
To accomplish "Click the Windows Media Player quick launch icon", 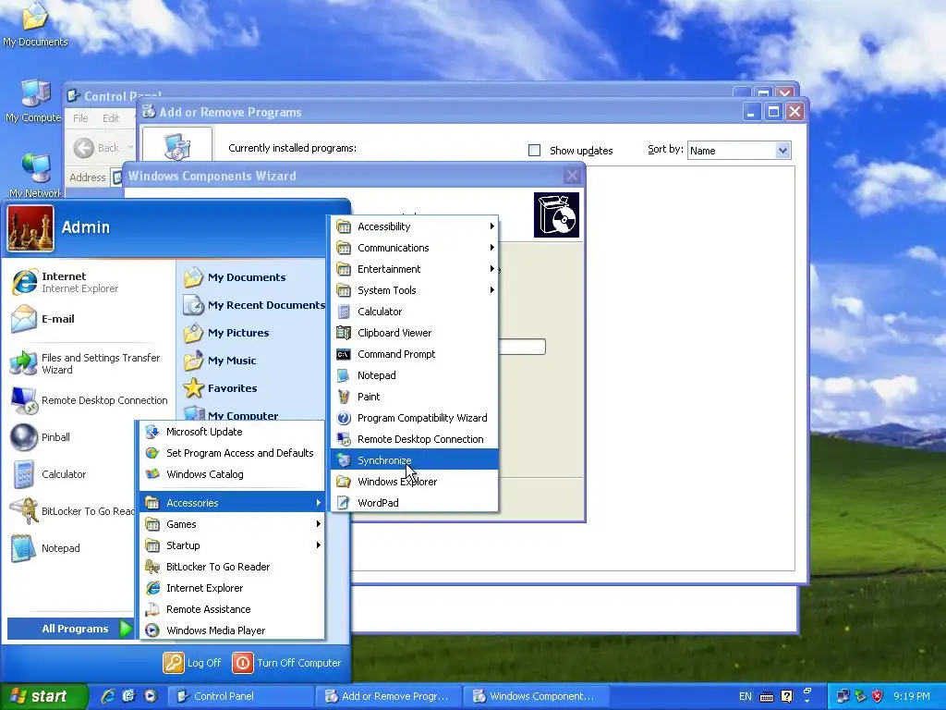I will (151, 696).
